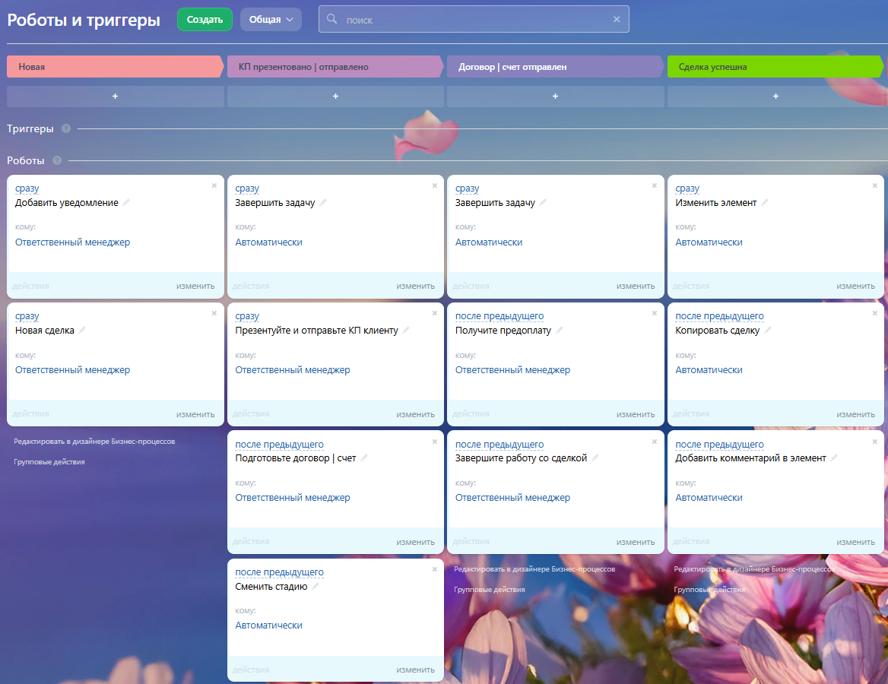The width and height of the screenshot is (888, 684).
Task: Delete the Копировать сделку robot via X
Action: [x=874, y=313]
